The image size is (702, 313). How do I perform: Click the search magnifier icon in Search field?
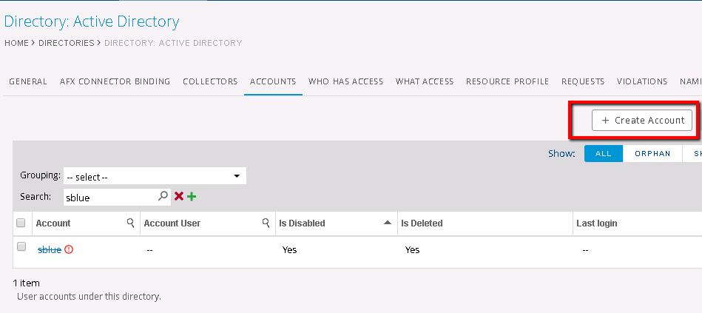pos(163,197)
